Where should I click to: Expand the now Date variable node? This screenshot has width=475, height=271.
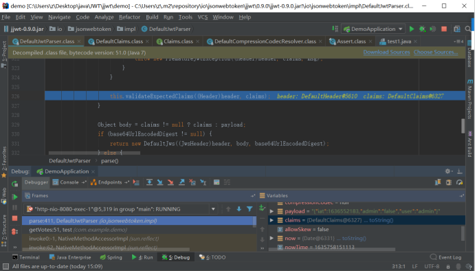272,238
